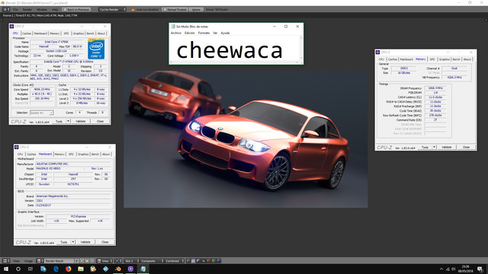Switch to Graphics tab in bottom-left CPU-Z
The height and width of the screenshot is (274, 488).
click(x=83, y=154)
